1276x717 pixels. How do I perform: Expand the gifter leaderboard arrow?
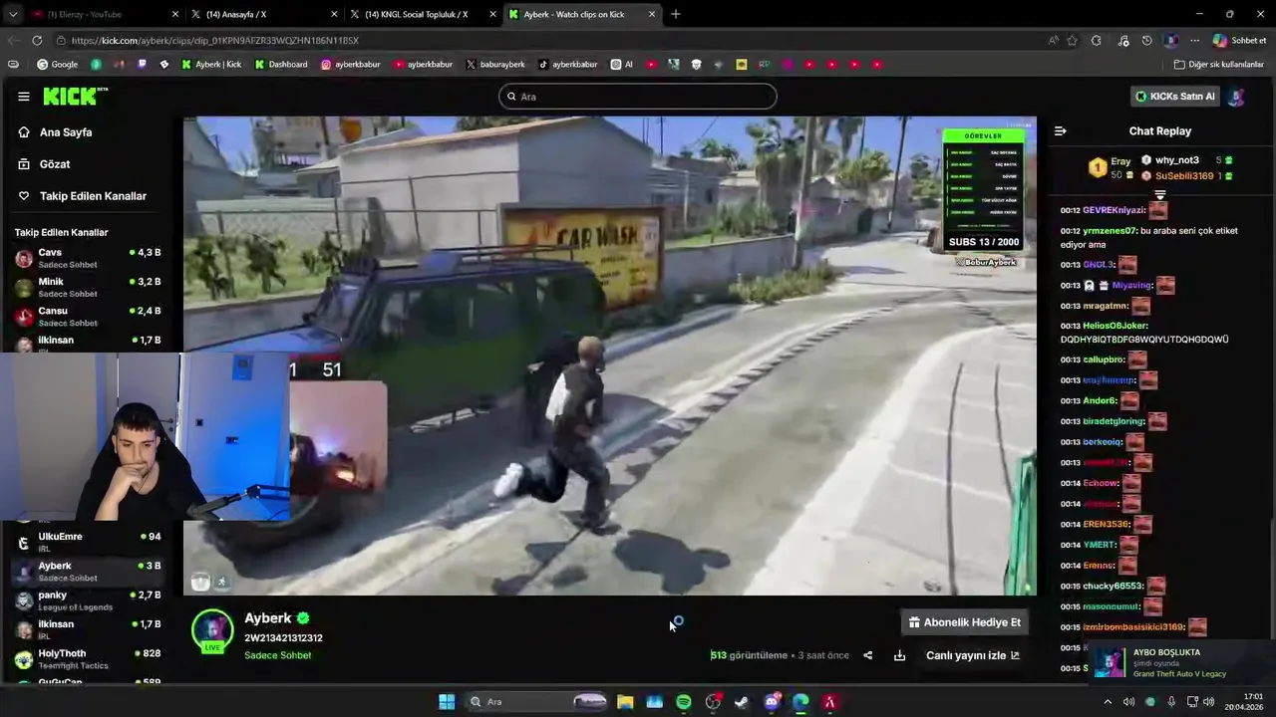[x=1160, y=195]
